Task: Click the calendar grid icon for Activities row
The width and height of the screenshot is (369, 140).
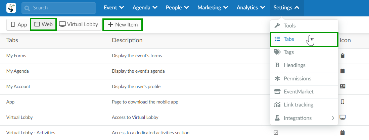Action: (342, 133)
